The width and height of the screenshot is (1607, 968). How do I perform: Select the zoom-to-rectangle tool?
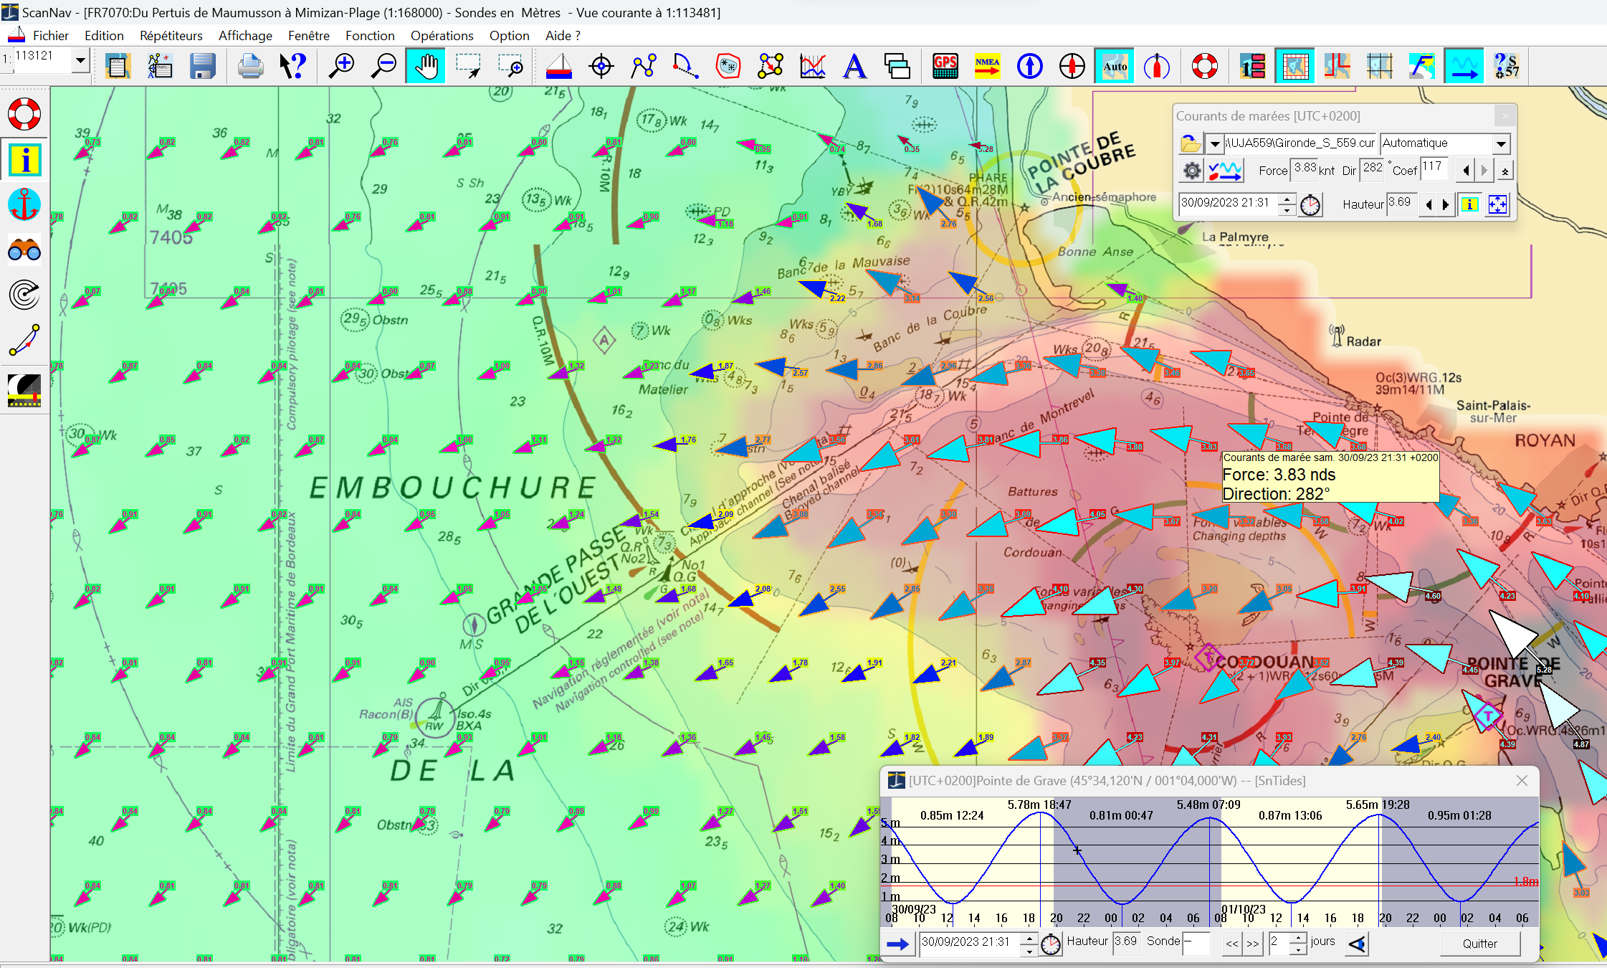(510, 66)
